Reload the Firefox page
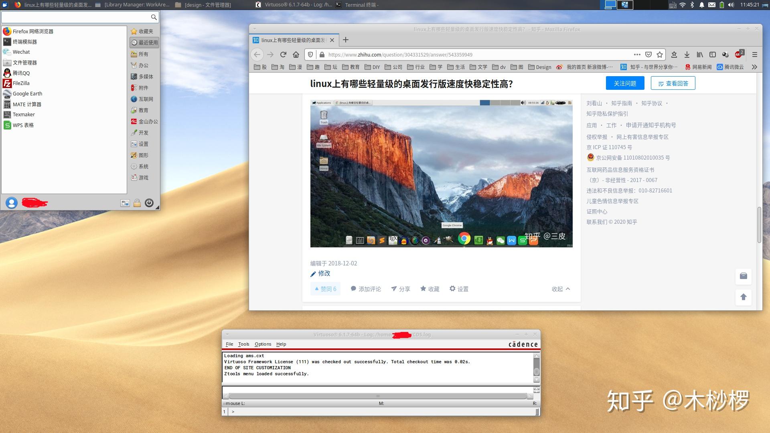The height and width of the screenshot is (433, 770). (x=283, y=55)
